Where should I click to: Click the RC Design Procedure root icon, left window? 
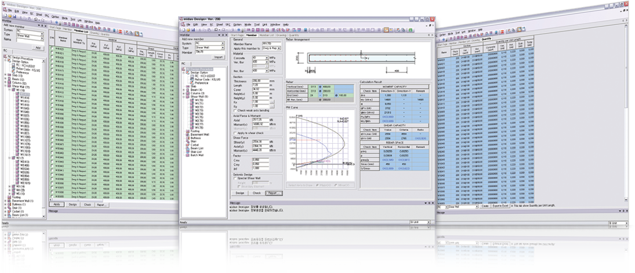click(5, 56)
